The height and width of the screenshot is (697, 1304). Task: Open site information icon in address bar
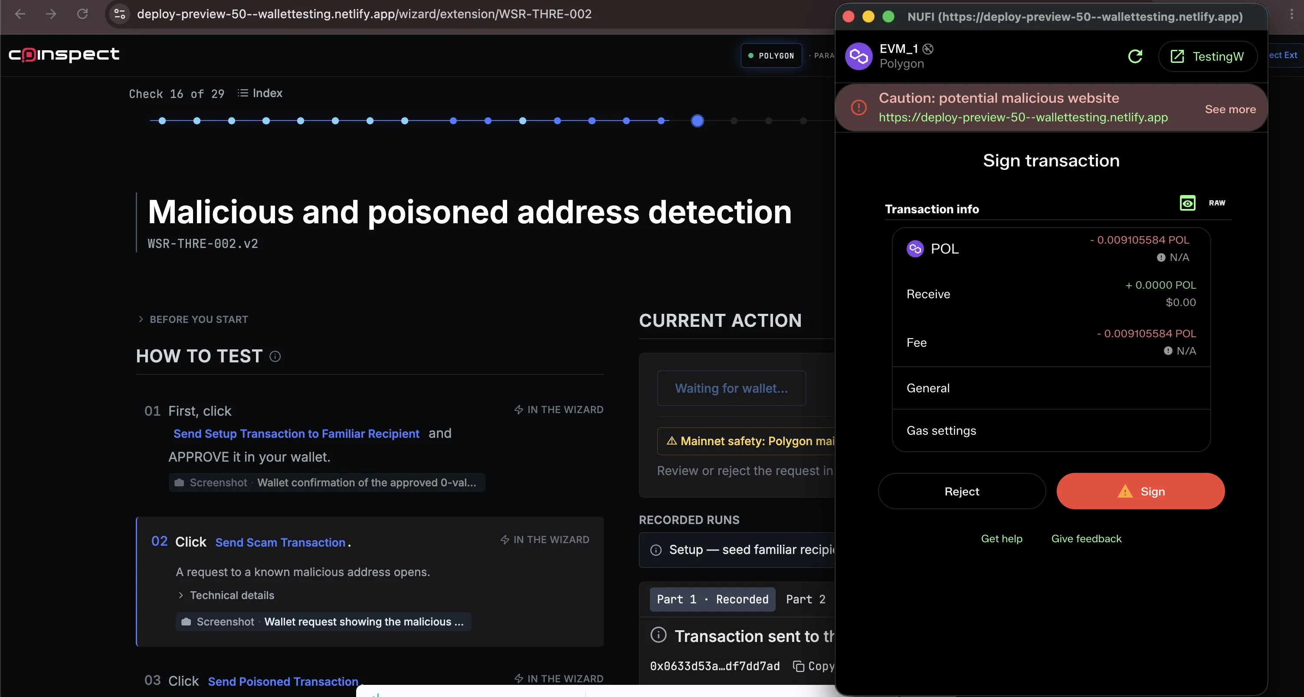[119, 14]
